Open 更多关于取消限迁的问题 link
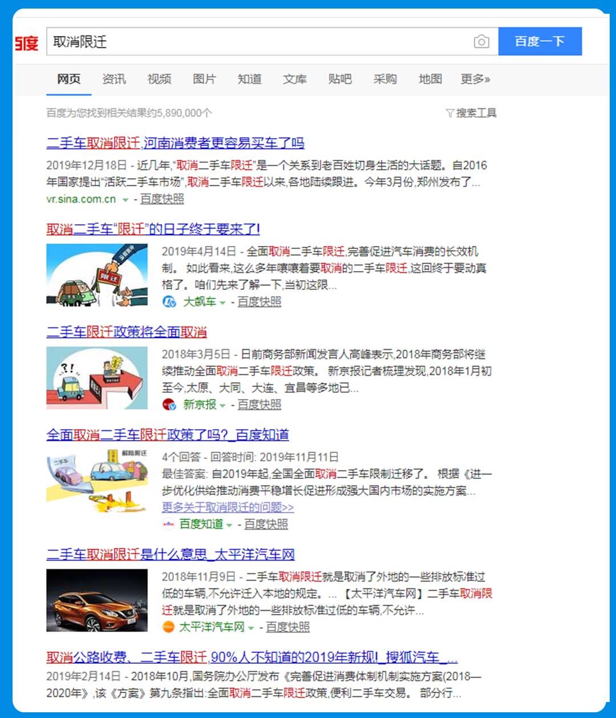This screenshot has height=718, width=616. [x=228, y=507]
